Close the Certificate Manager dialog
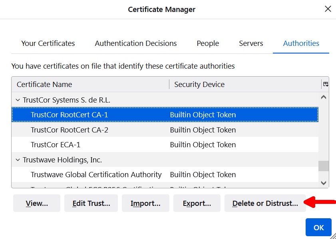The width and height of the screenshot is (336, 239). pyautogui.click(x=328, y=9)
